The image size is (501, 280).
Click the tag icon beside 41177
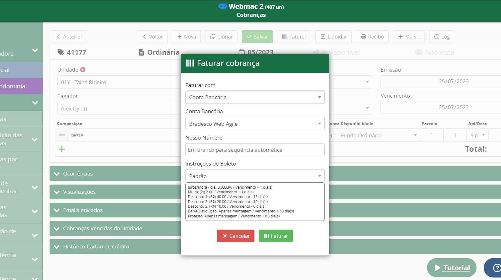tap(61, 52)
